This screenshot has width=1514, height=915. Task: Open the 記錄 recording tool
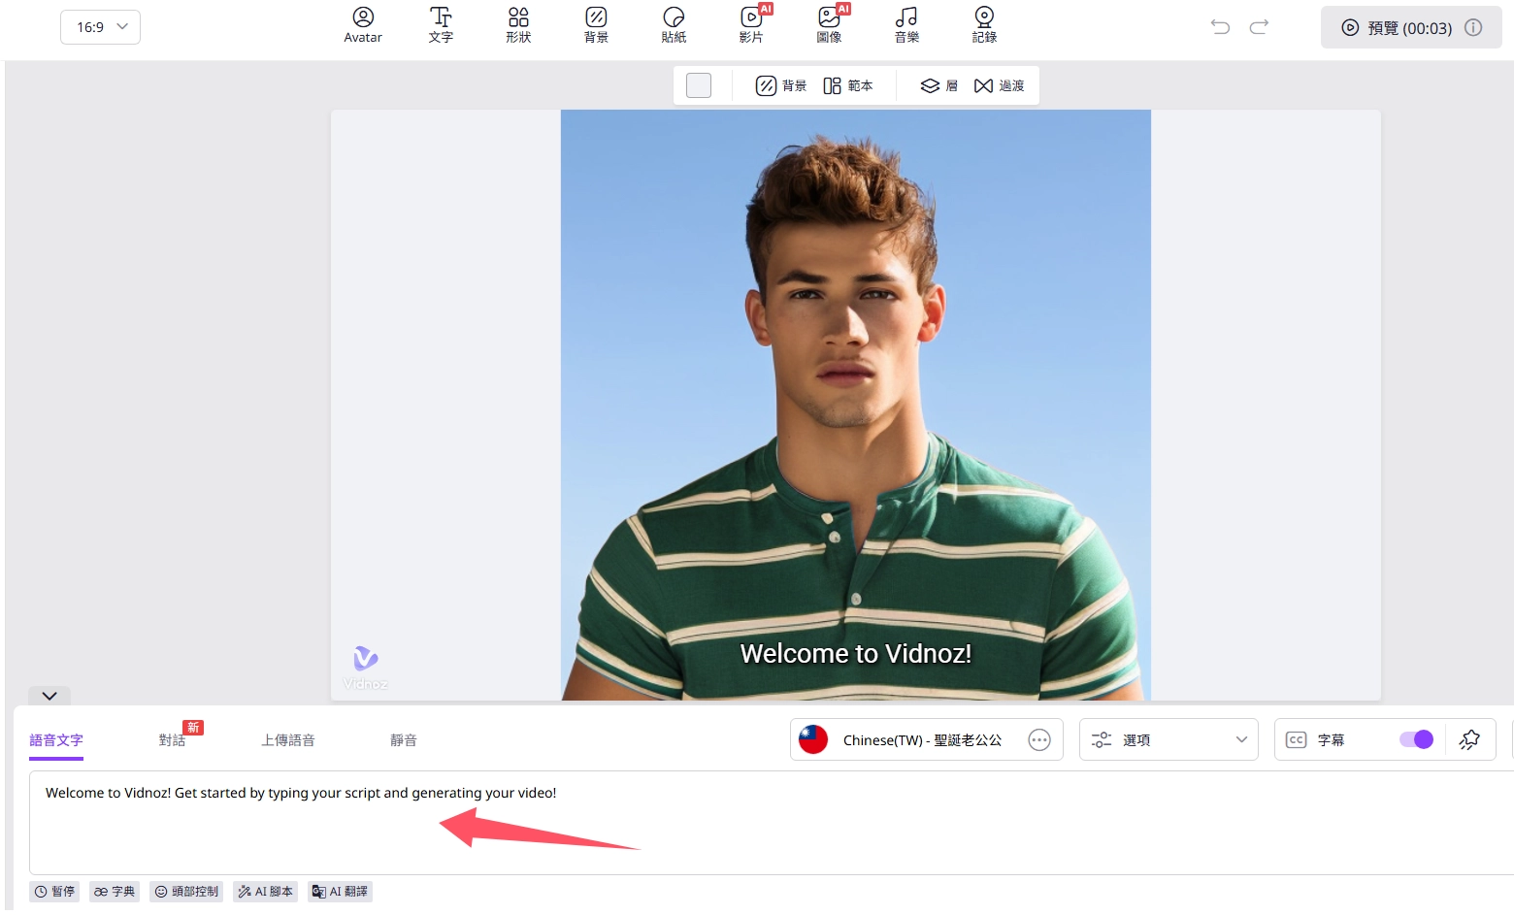(984, 25)
